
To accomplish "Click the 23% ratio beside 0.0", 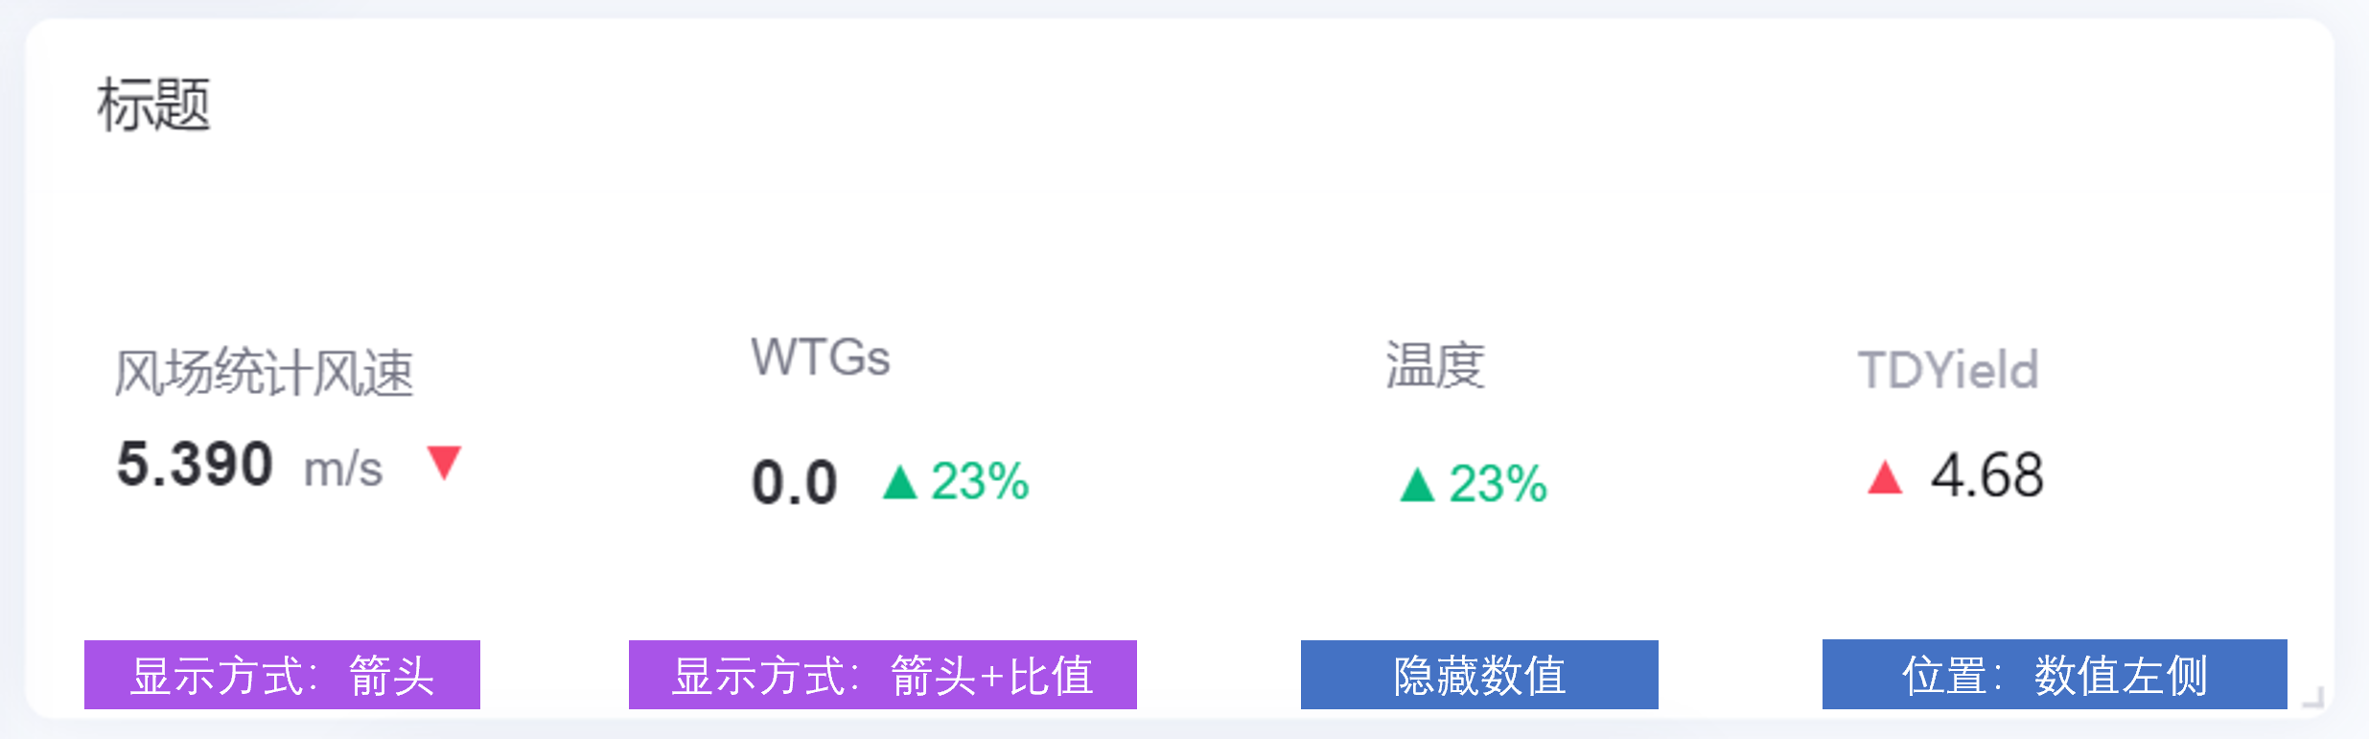I will pyautogui.click(x=980, y=481).
